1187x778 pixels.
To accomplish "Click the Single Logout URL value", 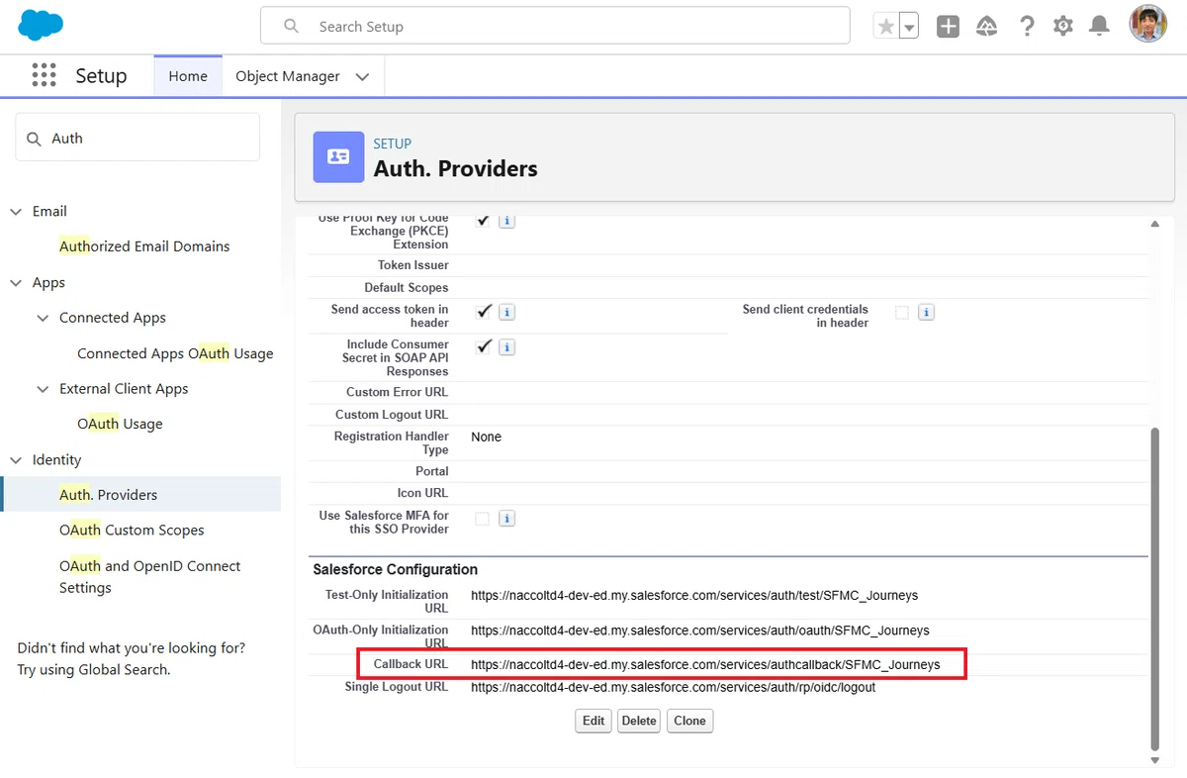I will click(x=674, y=687).
